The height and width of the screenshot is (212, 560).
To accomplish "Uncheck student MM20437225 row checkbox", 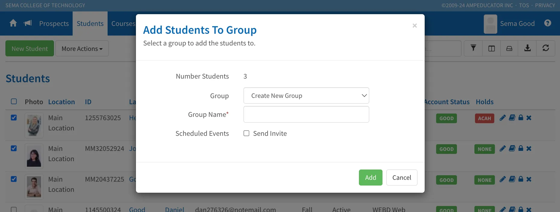I will tap(14, 179).
